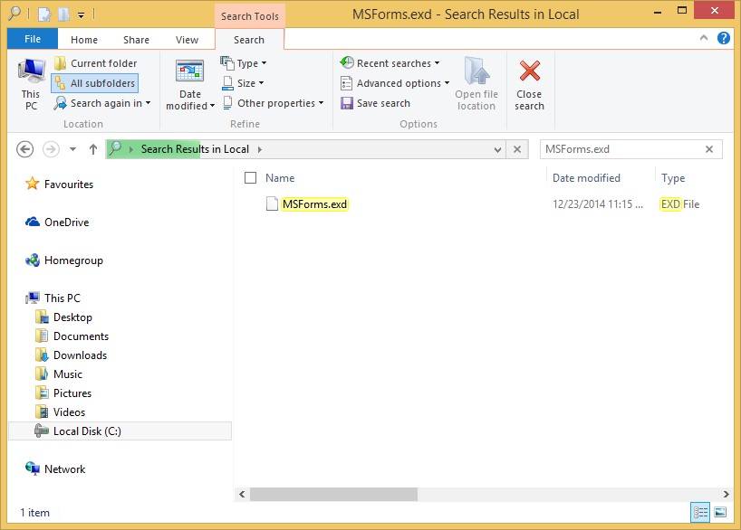
Task: Tick the select-all checkbox in header
Action: point(250,178)
